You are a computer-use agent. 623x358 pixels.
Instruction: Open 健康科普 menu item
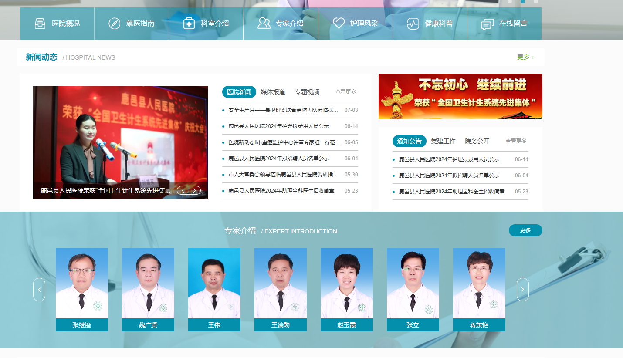[430, 24]
